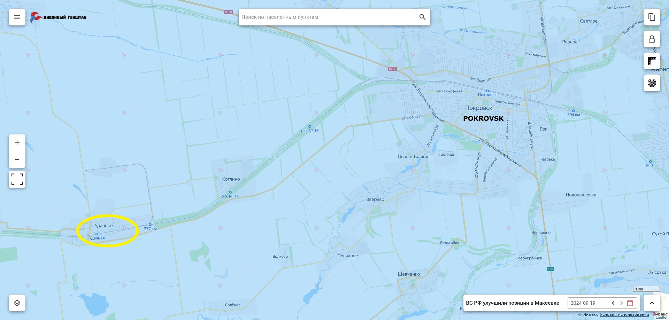Click the search magnifier icon
Image resolution: width=669 pixels, height=320 pixels.
(422, 17)
